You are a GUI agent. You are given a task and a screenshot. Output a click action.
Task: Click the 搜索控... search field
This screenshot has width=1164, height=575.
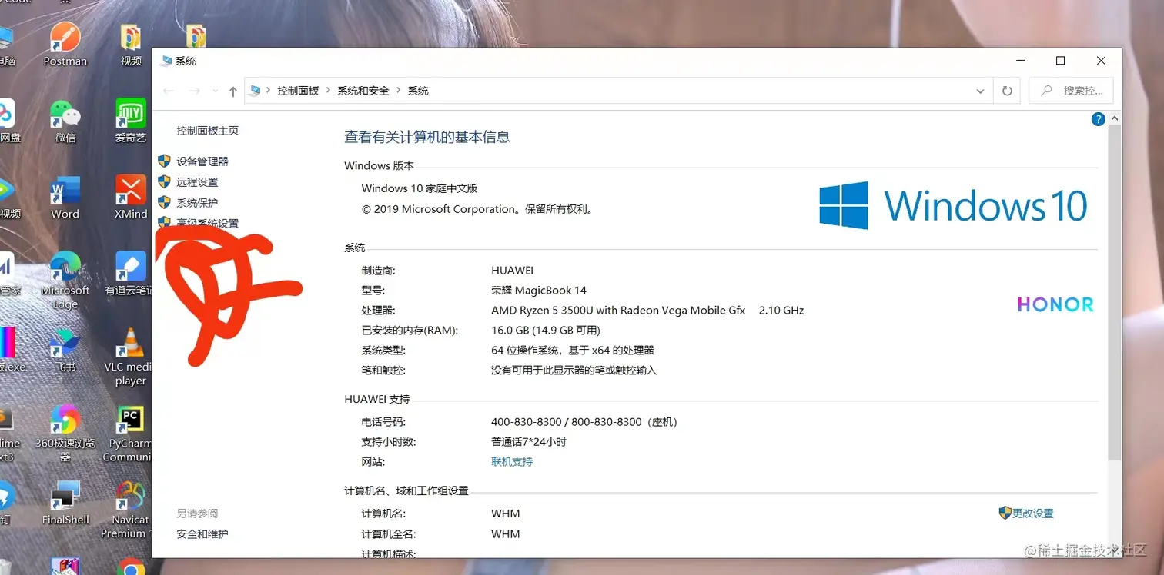click(x=1071, y=91)
